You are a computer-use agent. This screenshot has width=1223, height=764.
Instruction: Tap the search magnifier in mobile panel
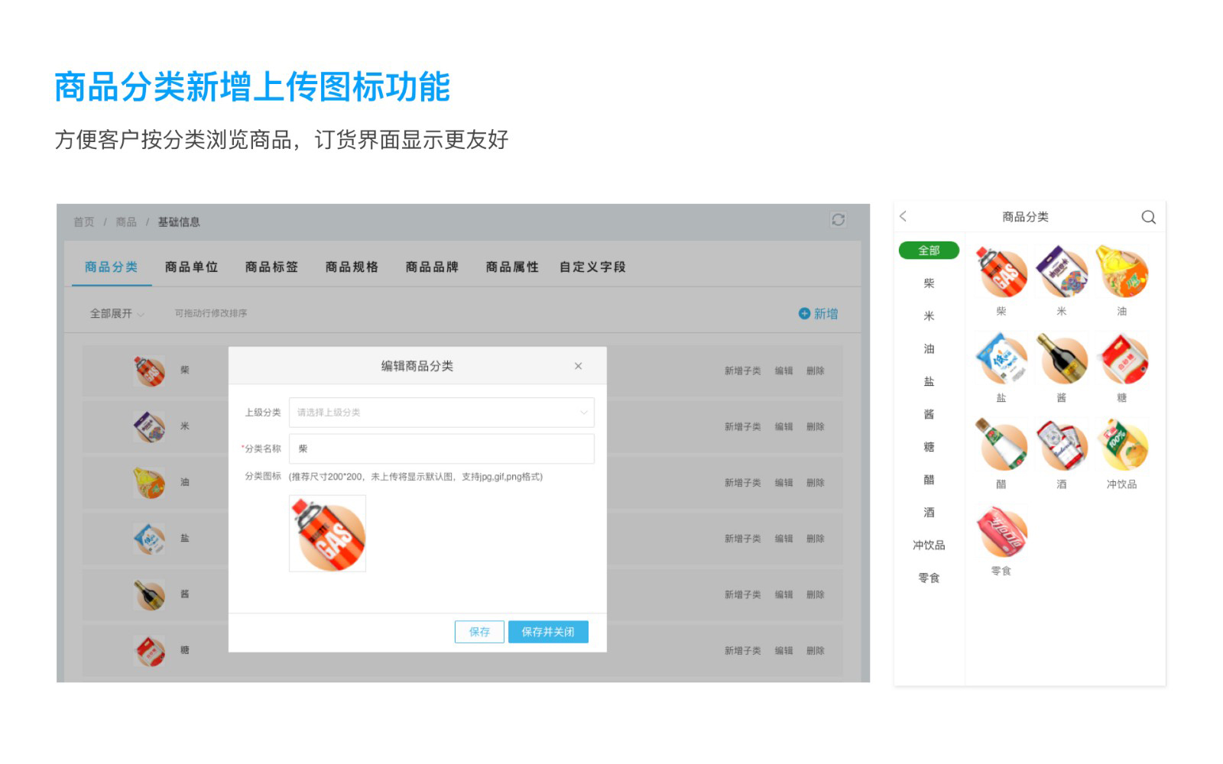point(1148,217)
